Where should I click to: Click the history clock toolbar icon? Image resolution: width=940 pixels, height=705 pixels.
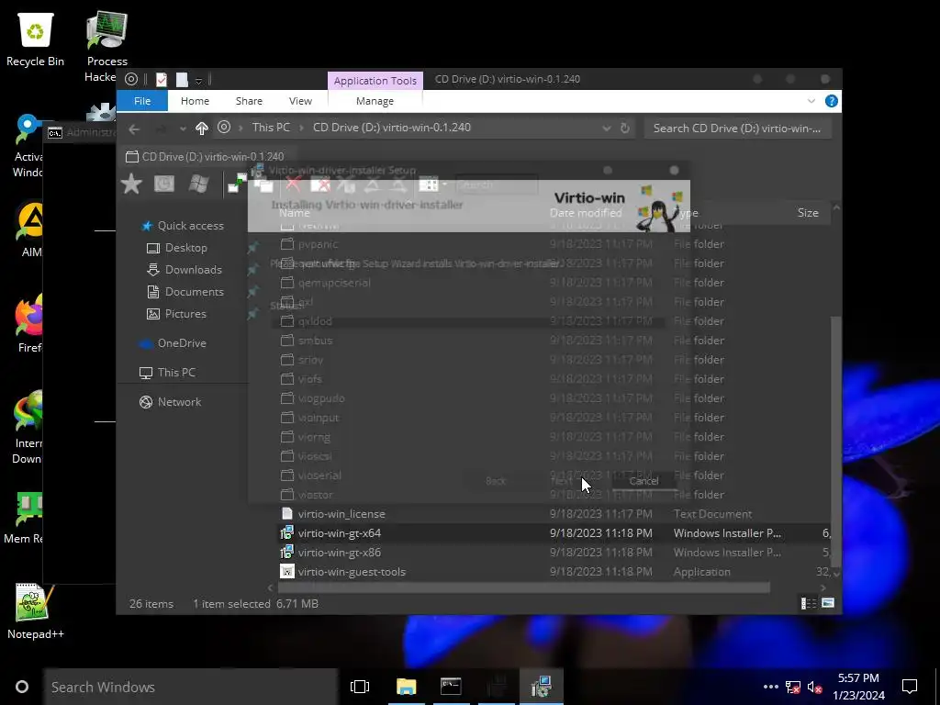(164, 184)
